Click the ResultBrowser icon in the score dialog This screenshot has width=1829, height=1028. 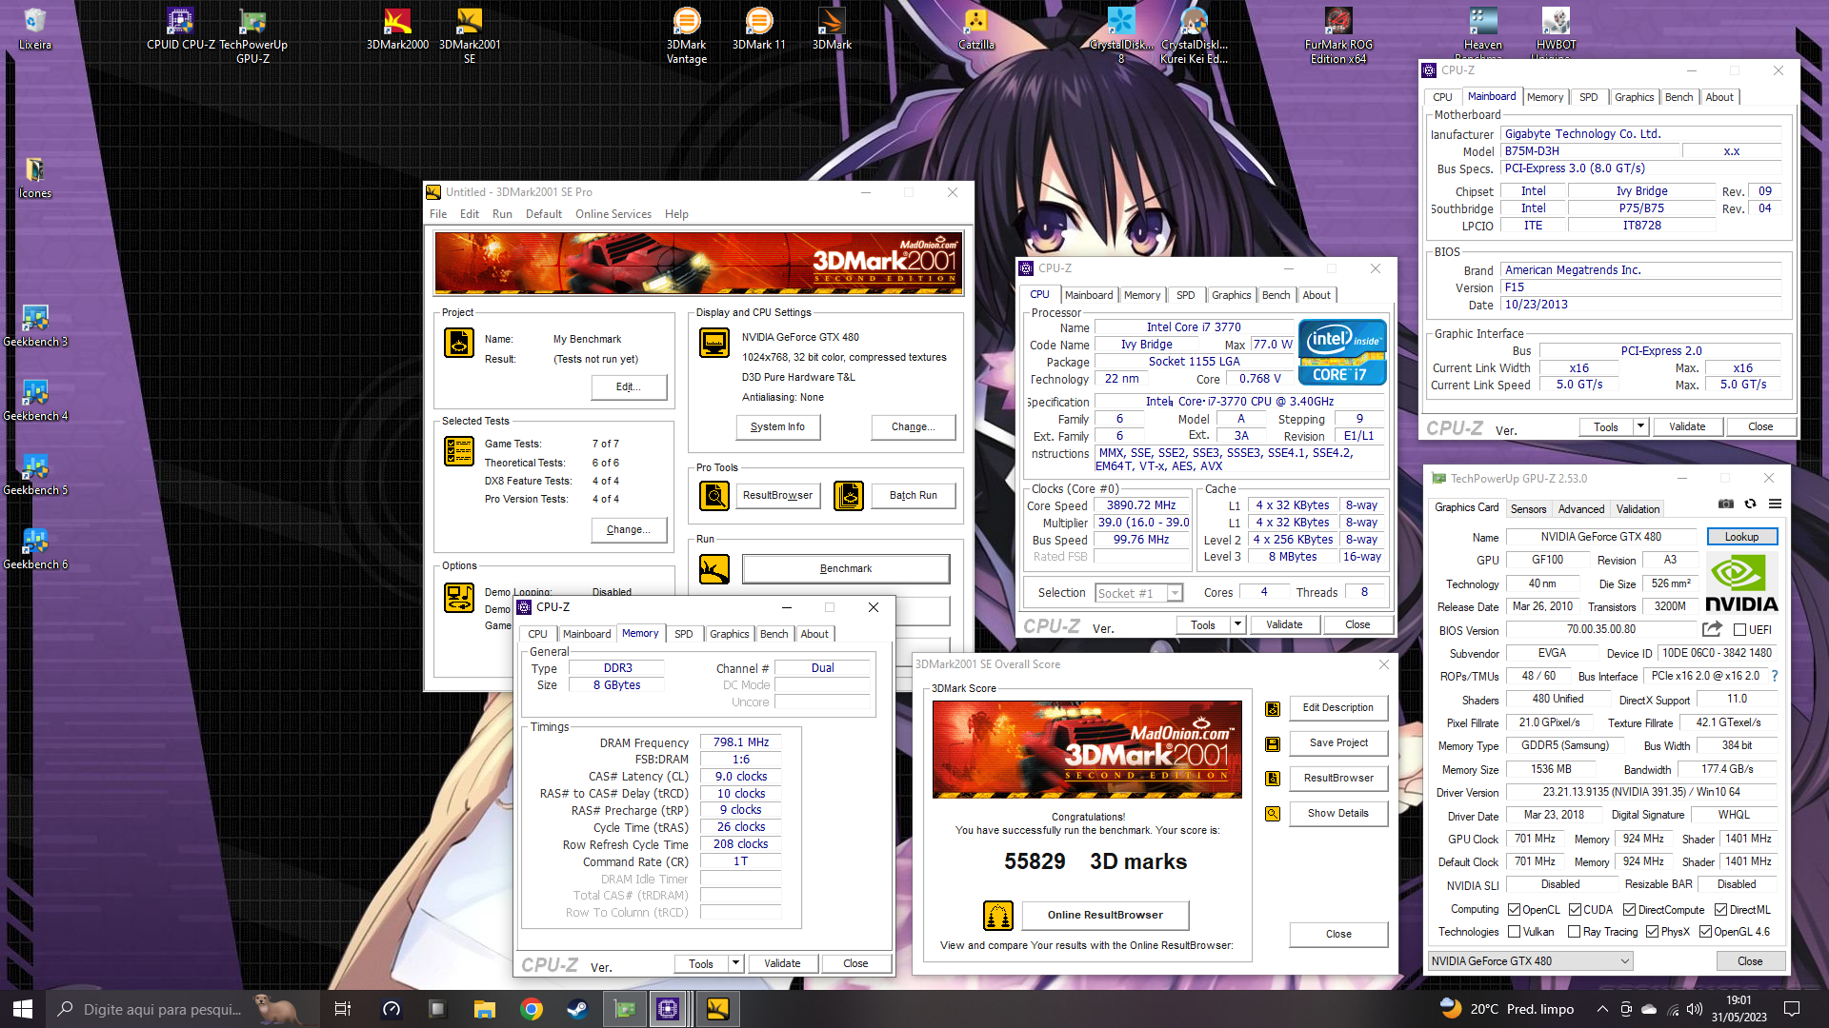(x=1273, y=779)
